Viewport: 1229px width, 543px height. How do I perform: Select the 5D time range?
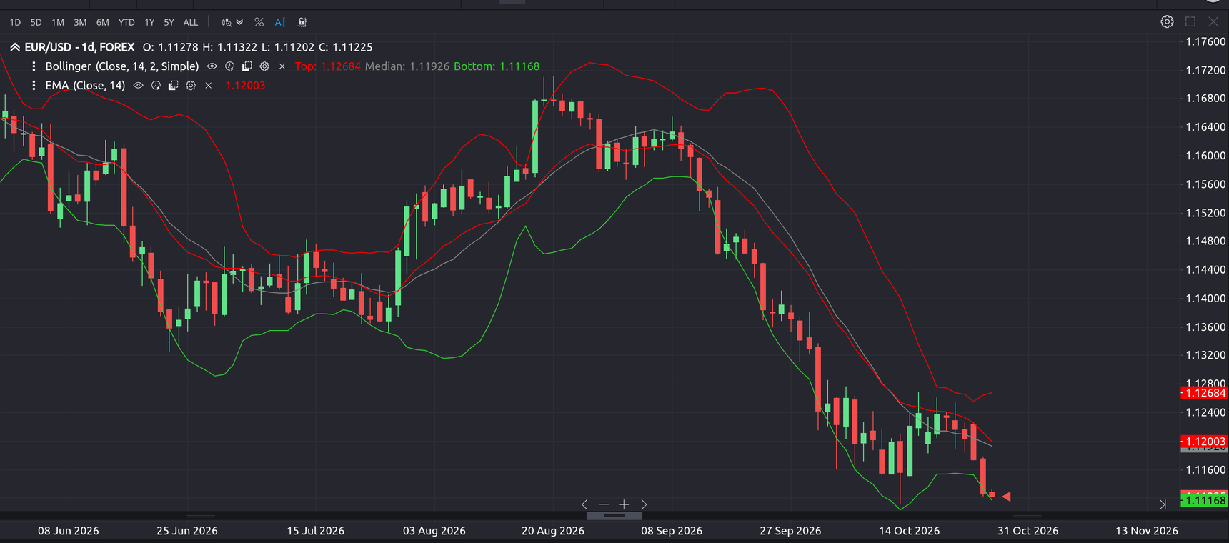[36, 22]
